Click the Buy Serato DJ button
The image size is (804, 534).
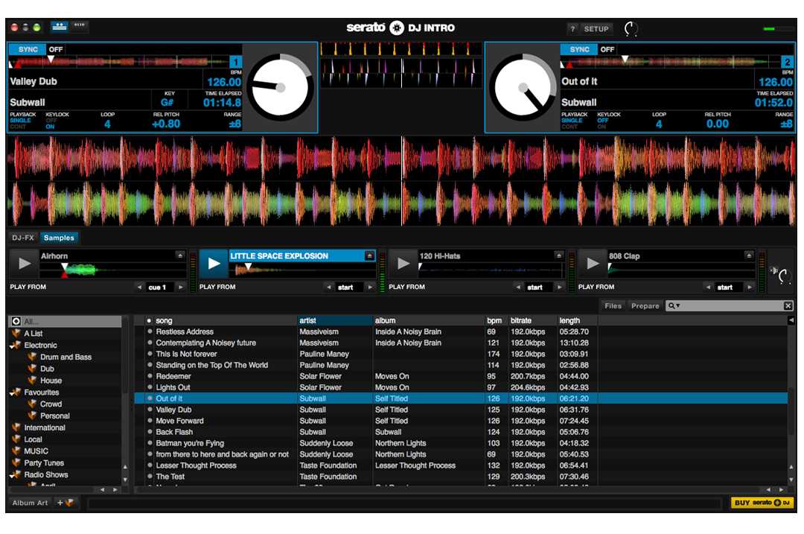tap(762, 503)
